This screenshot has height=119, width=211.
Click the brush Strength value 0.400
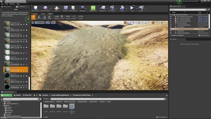[57, 17]
